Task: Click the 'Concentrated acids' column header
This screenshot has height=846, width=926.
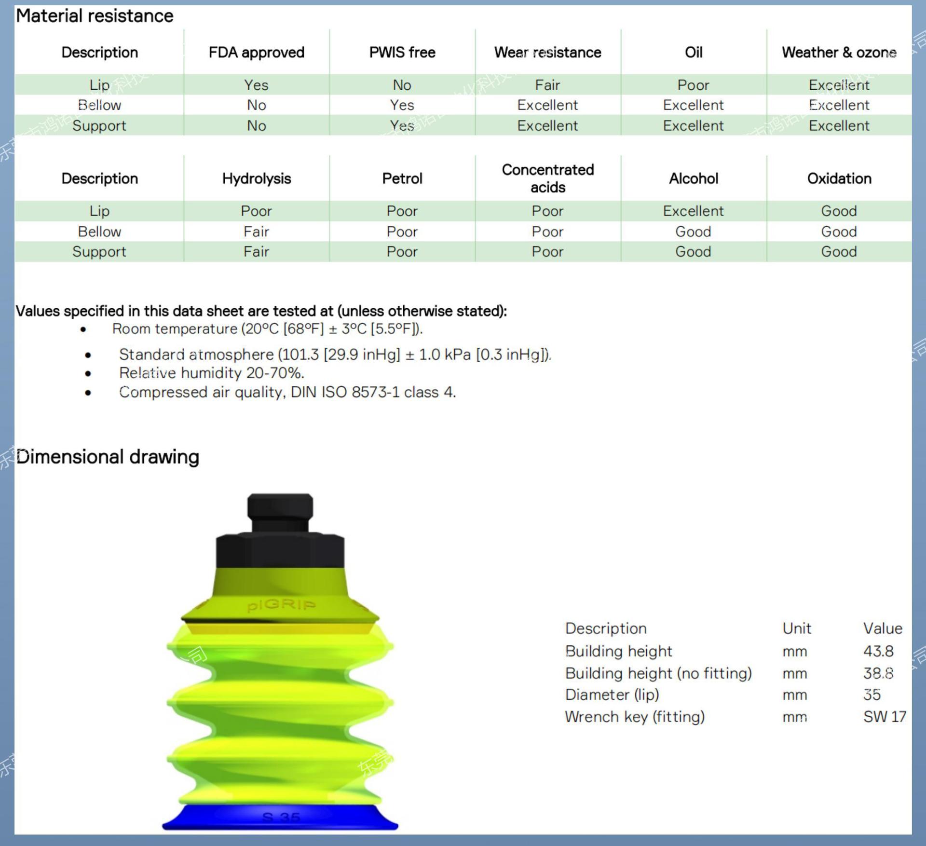Action: tap(547, 178)
